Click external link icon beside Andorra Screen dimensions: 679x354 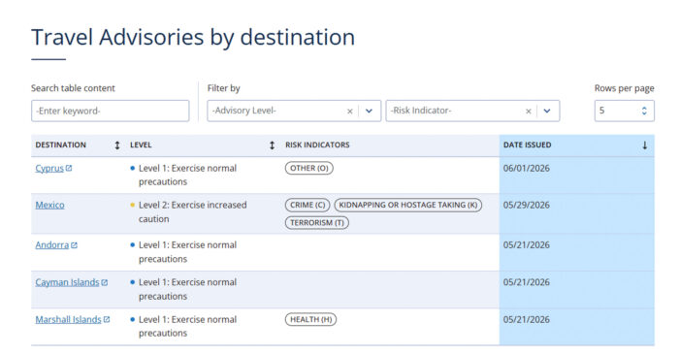[x=74, y=245]
